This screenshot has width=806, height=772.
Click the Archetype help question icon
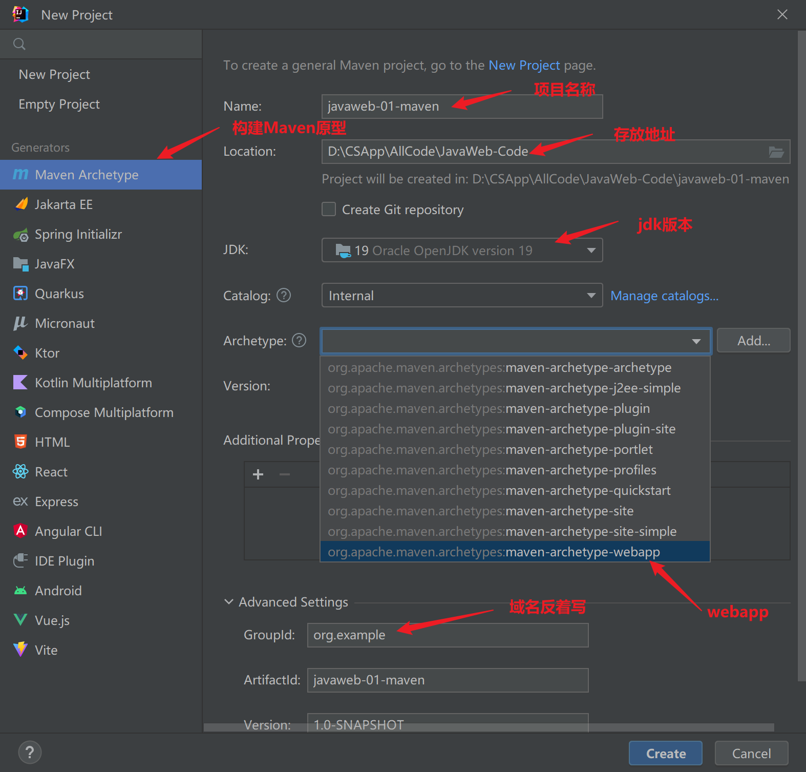299,340
